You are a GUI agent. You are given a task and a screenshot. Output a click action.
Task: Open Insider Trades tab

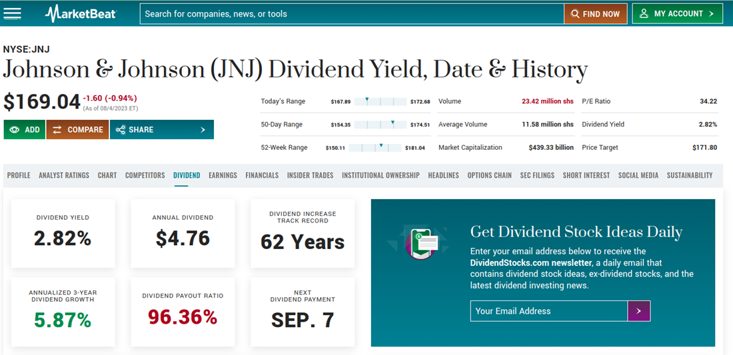(310, 175)
